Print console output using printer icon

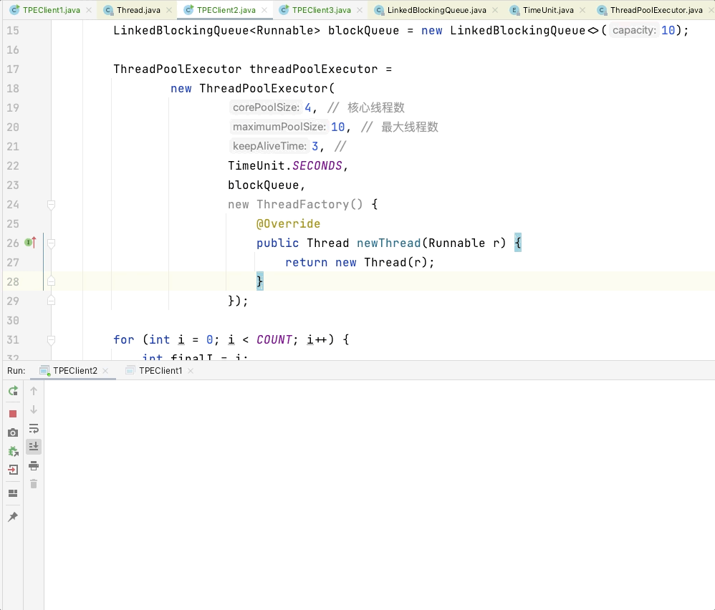(34, 465)
